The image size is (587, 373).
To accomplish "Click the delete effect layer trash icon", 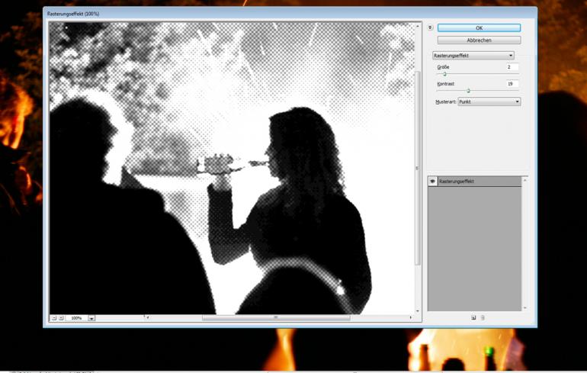I will pos(483,317).
